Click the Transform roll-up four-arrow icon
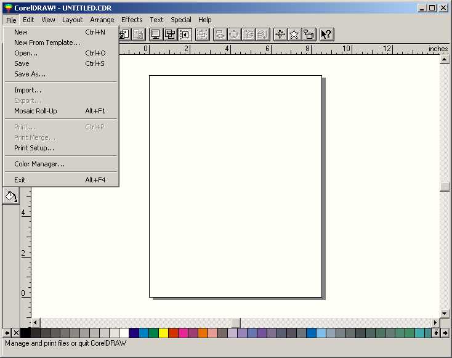452x358 pixels. point(280,35)
